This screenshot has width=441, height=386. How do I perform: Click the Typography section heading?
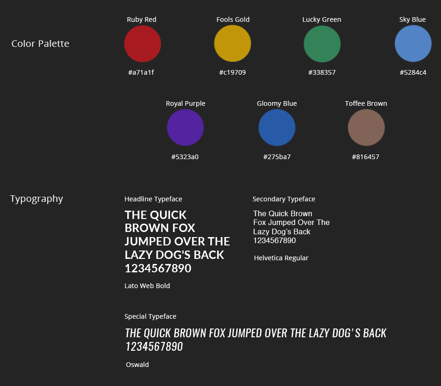(x=37, y=199)
